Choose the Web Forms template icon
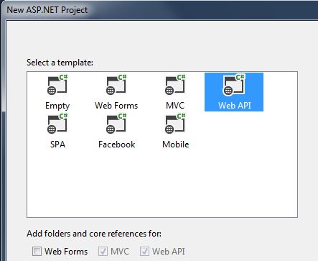318x261 pixels. (x=116, y=85)
